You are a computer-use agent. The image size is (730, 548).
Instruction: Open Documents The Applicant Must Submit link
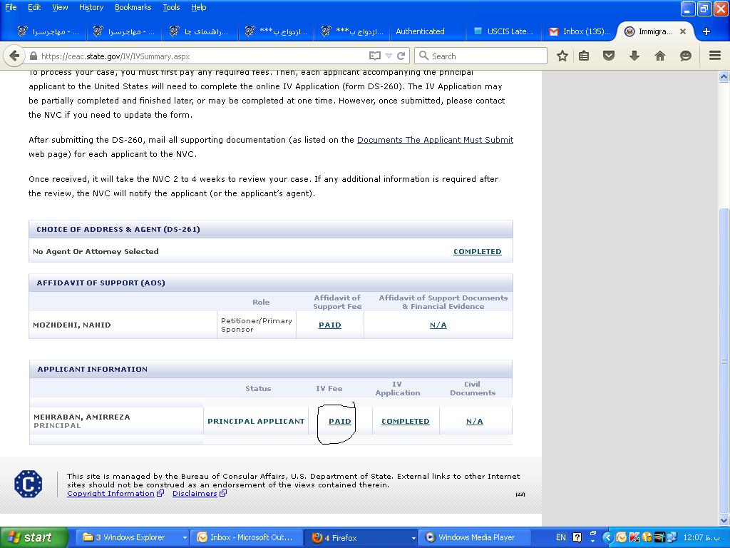tap(435, 140)
